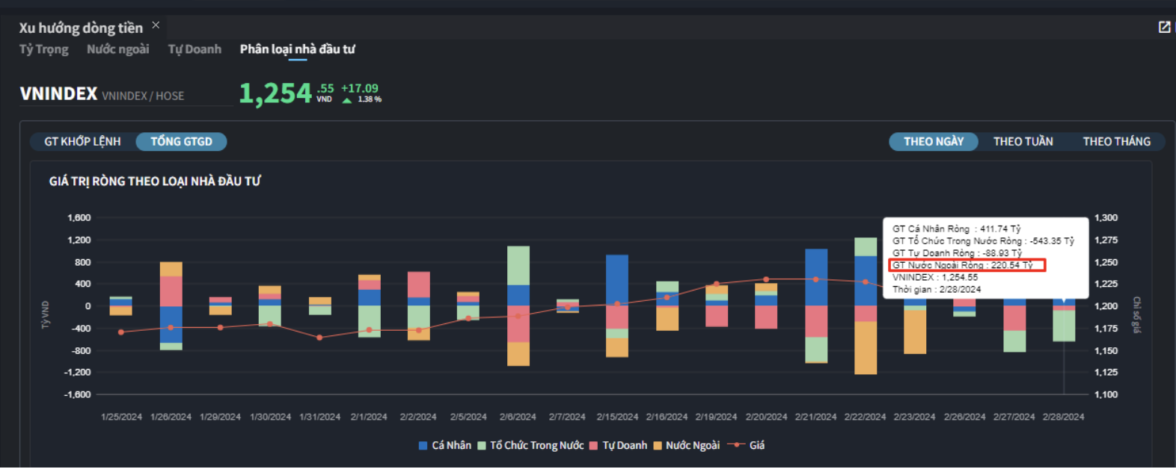Toggle the Tự Doanh legend pink swatch
Viewport: 1176px width, 469px height.
pos(593,446)
